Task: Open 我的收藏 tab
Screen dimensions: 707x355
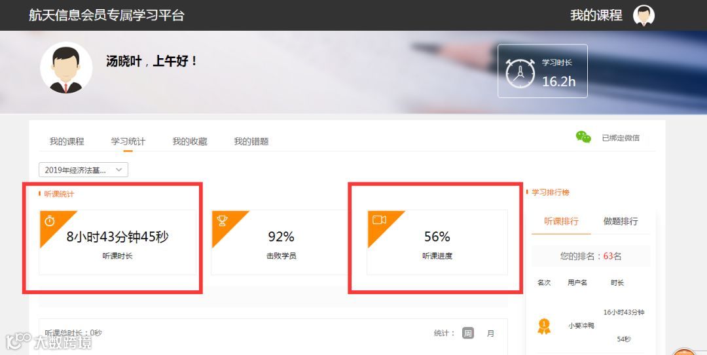Action: point(189,141)
